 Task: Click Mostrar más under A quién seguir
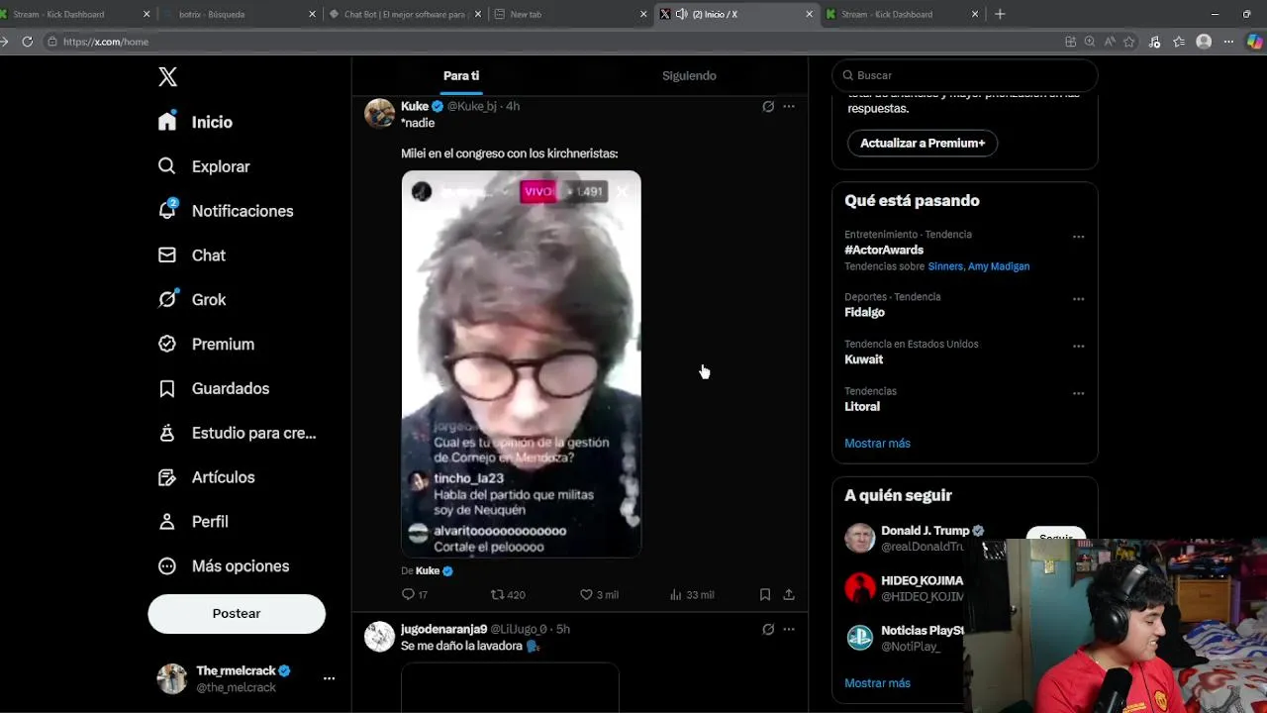point(877,682)
